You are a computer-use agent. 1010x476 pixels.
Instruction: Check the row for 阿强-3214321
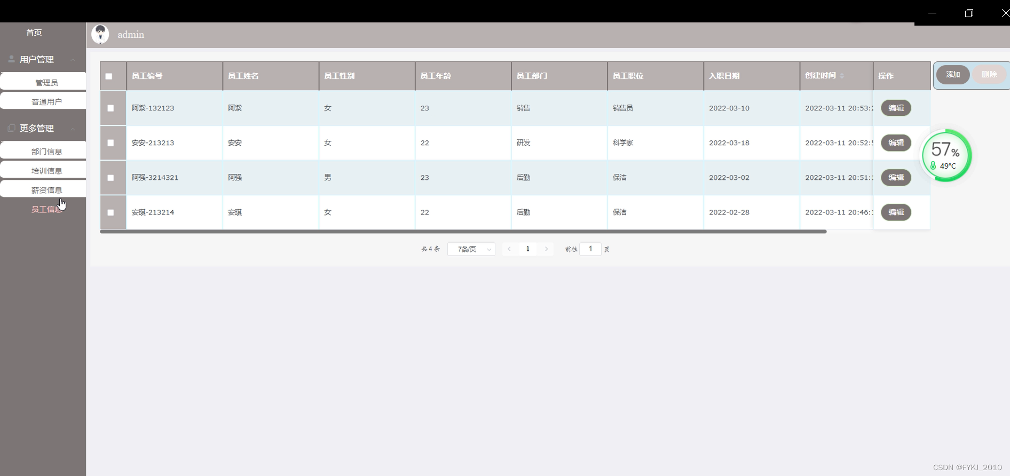pos(111,178)
